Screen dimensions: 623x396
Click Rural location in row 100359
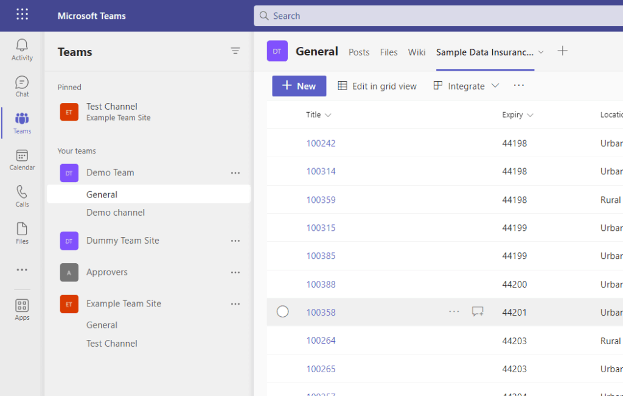pos(610,200)
